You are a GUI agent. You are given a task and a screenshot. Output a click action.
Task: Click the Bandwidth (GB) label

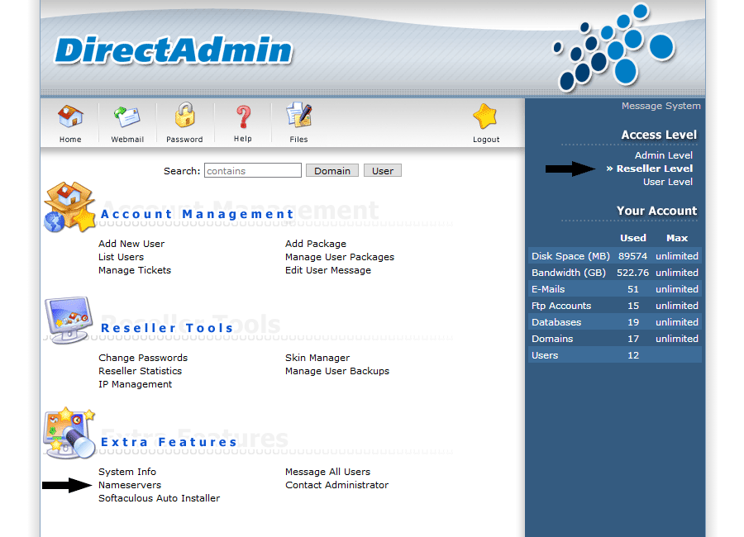coord(569,273)
